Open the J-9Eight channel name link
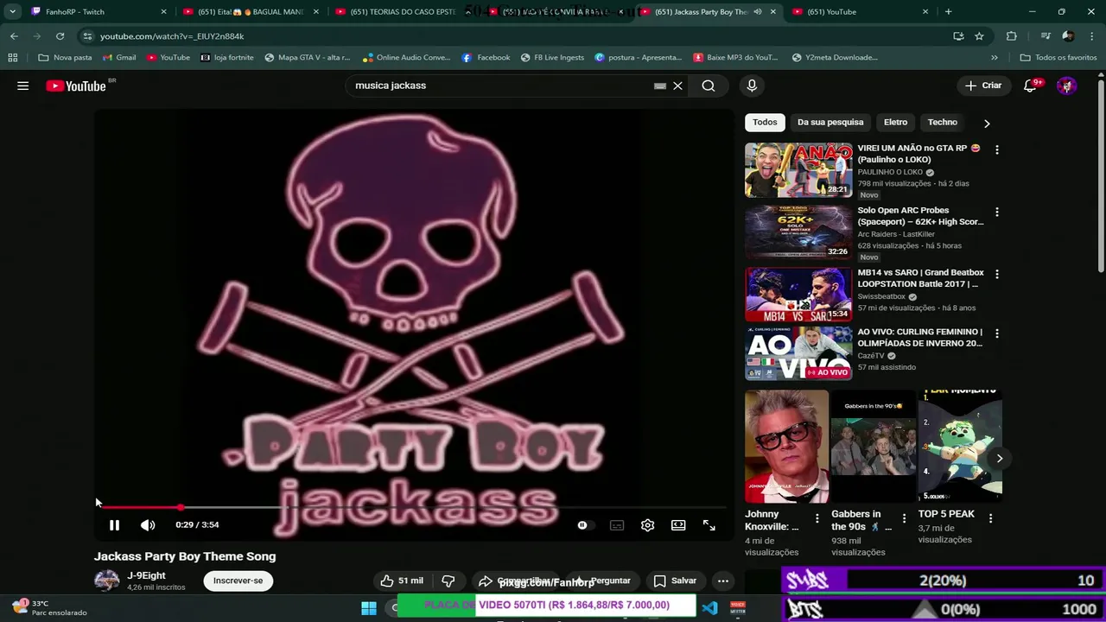This screenshot has height=622, width=1106. (146, 575)
